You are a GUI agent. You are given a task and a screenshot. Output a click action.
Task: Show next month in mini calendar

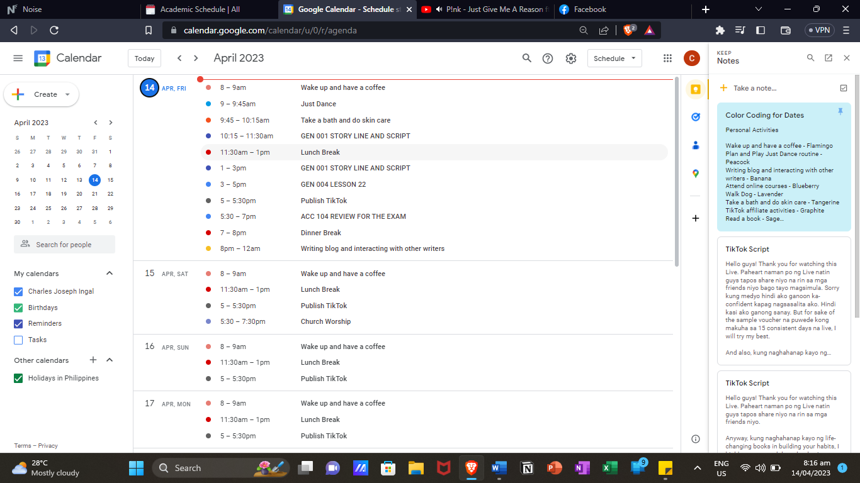point(111,123)
